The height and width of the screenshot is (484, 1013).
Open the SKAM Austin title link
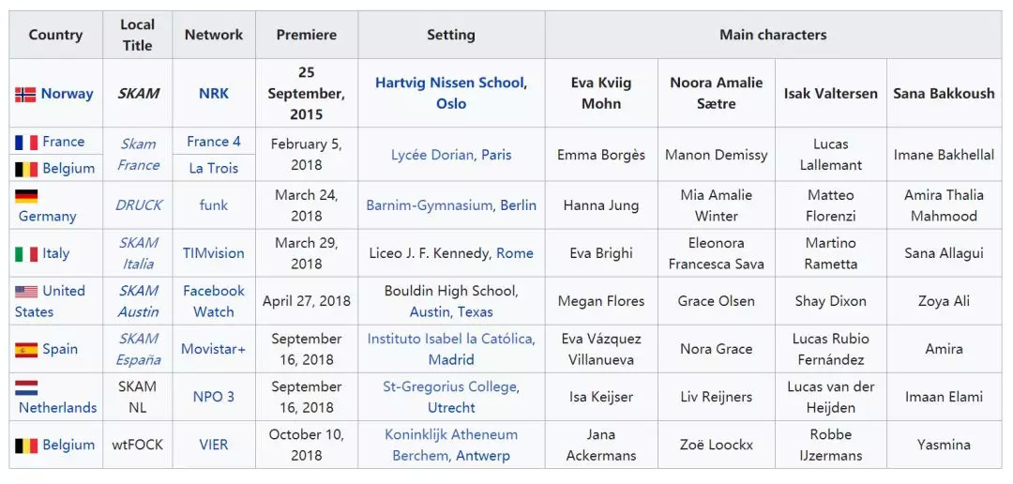click(x=138, y=301)
